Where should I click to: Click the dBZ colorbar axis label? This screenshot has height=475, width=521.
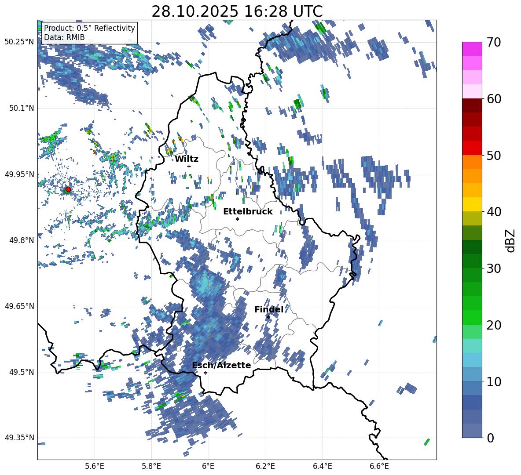coord(511,240)
